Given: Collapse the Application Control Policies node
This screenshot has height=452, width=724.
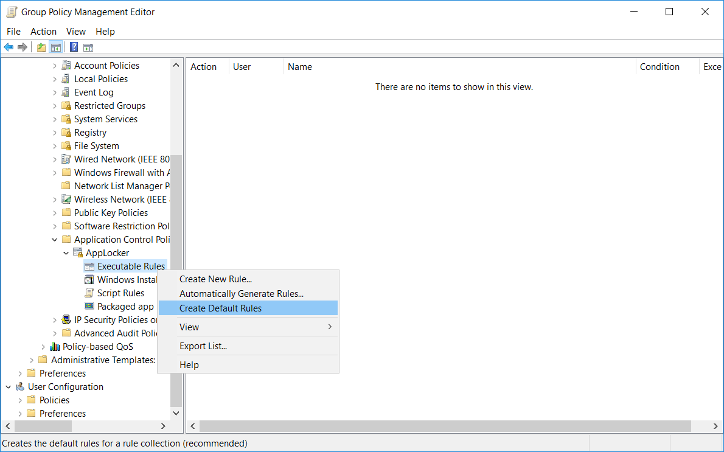Looking at the screenshot, I should [55, 239].
